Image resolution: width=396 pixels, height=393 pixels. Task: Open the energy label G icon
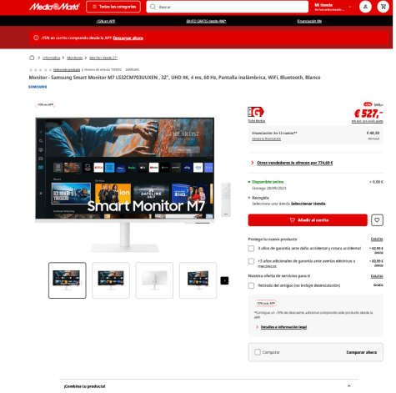pos(256,112)
